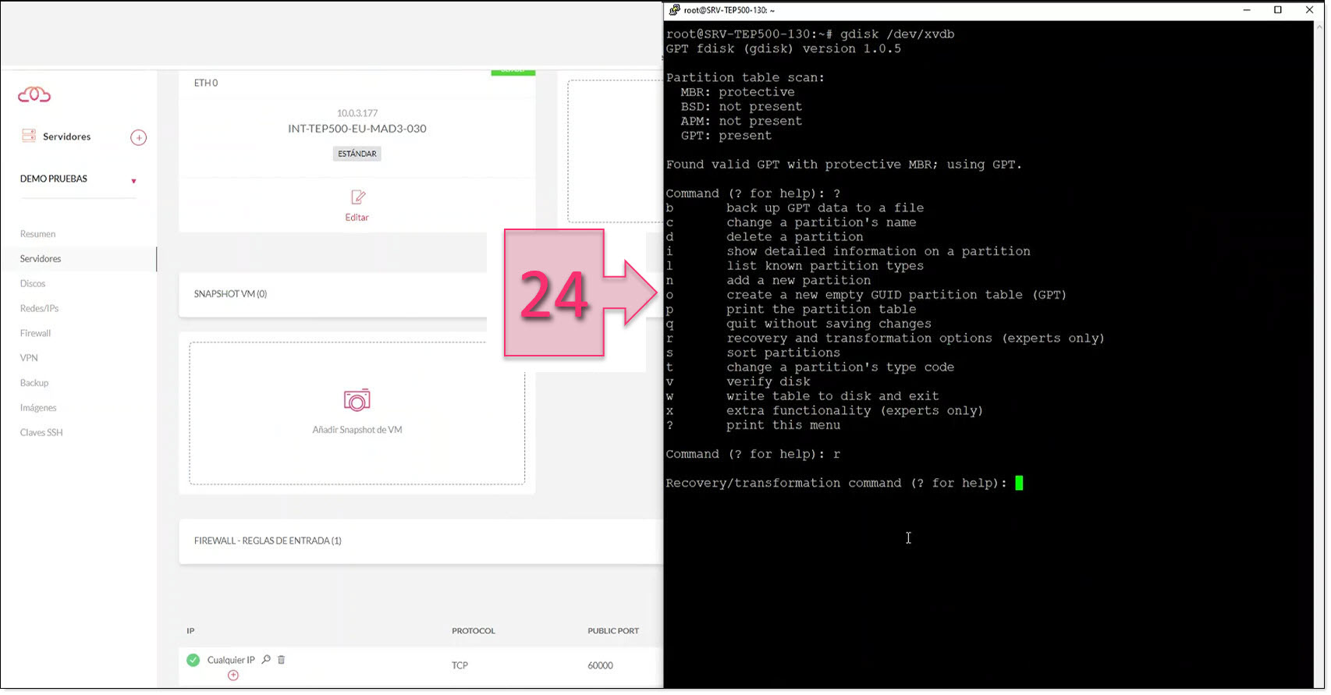Viewport: 1331px width, 695px height.
Task: Click the PuTTY icon in terminal title bar
Action: click(x=674, y=10)
